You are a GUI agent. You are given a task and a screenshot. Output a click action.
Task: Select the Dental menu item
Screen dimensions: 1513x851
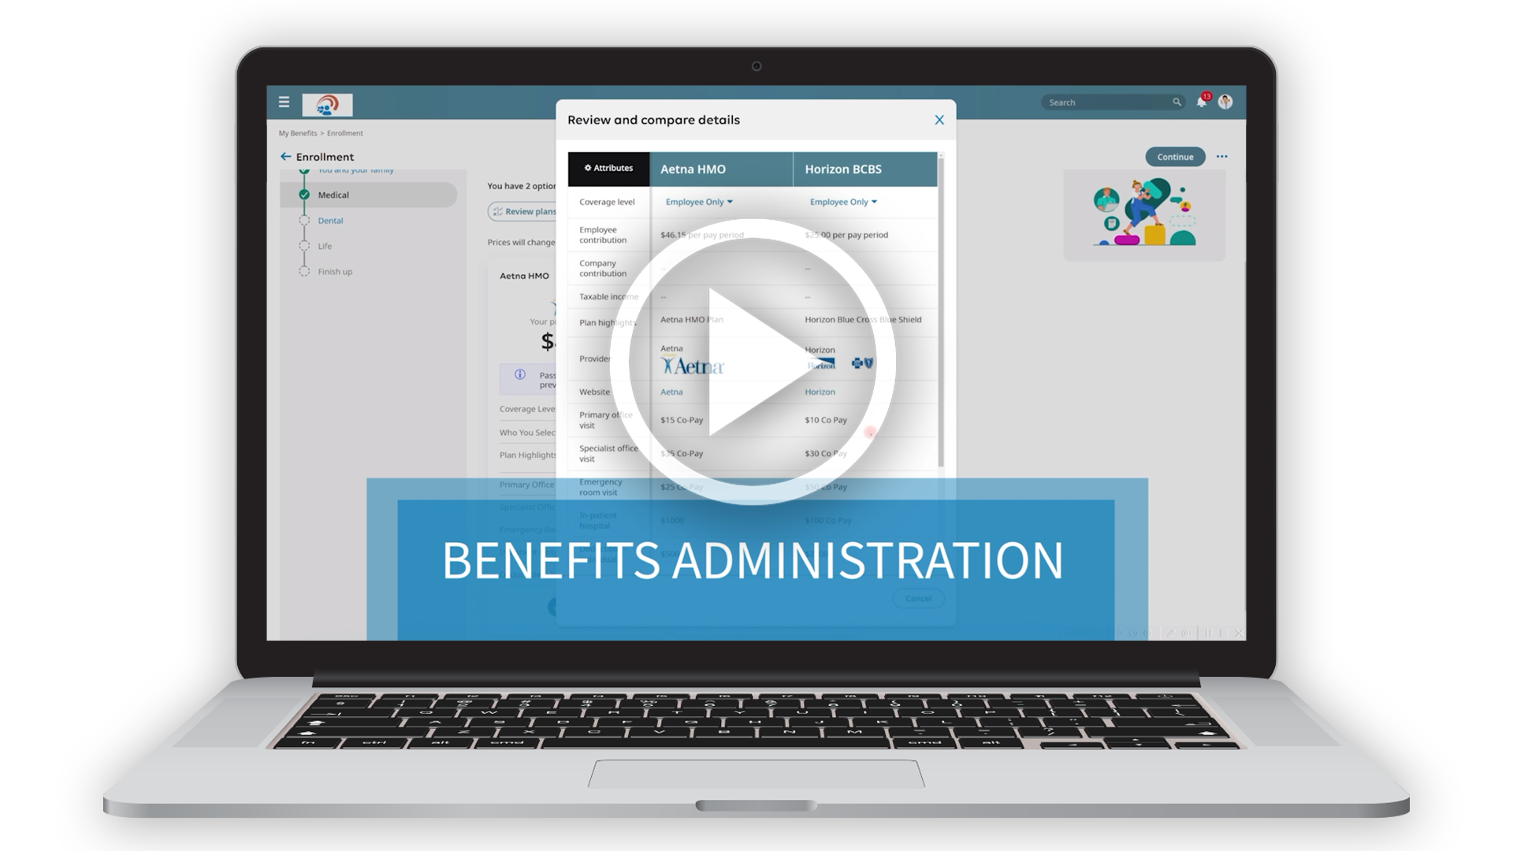pos(330,221)
